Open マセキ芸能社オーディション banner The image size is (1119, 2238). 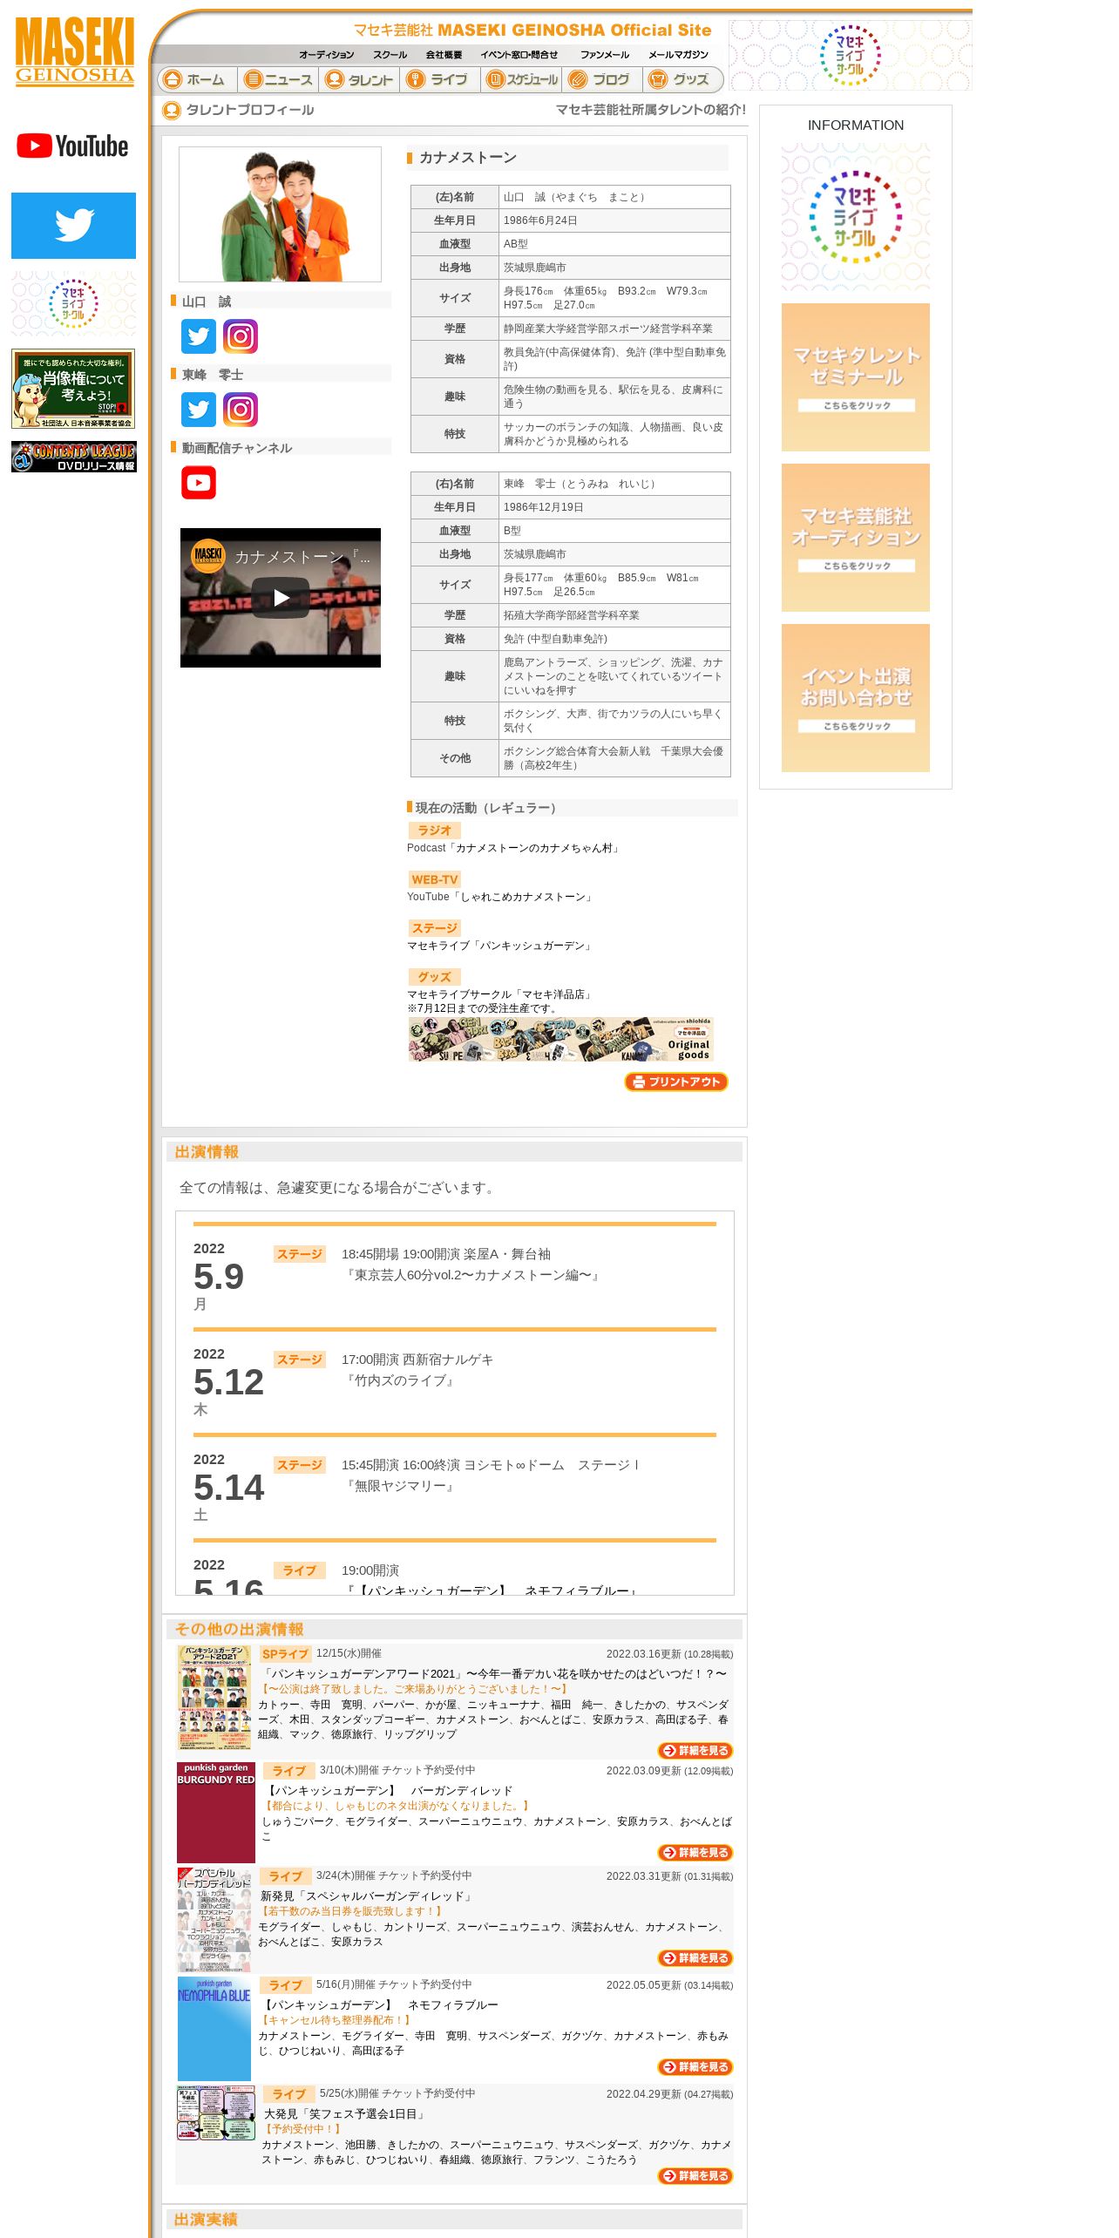(x=856, y=538)
